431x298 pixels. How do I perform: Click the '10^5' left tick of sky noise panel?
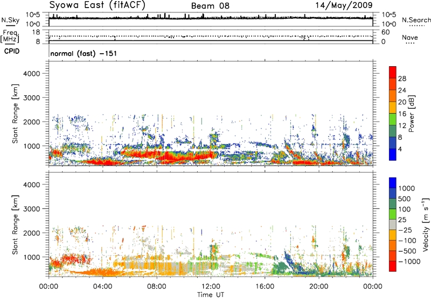pyautogui.click(x=33, y=15)
